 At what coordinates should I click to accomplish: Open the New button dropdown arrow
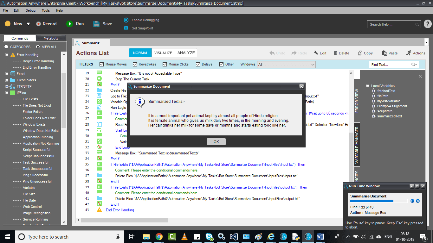tap(28, 24)
